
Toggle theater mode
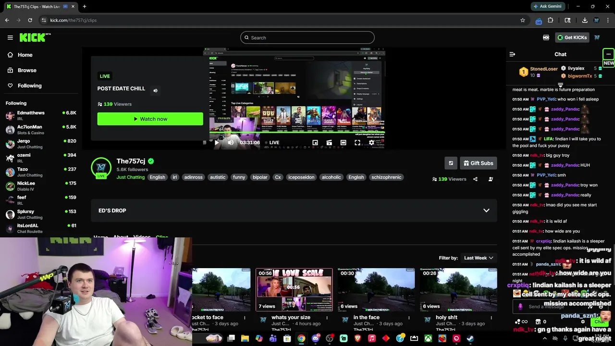(343, 143)
